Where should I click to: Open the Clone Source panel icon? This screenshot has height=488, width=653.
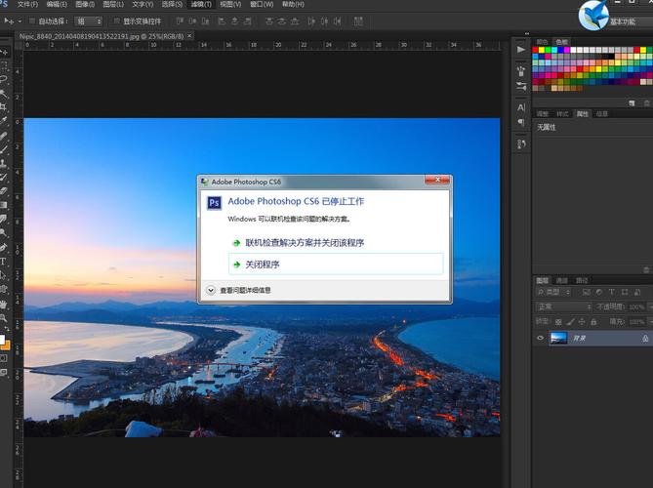(x=521, y=144)
